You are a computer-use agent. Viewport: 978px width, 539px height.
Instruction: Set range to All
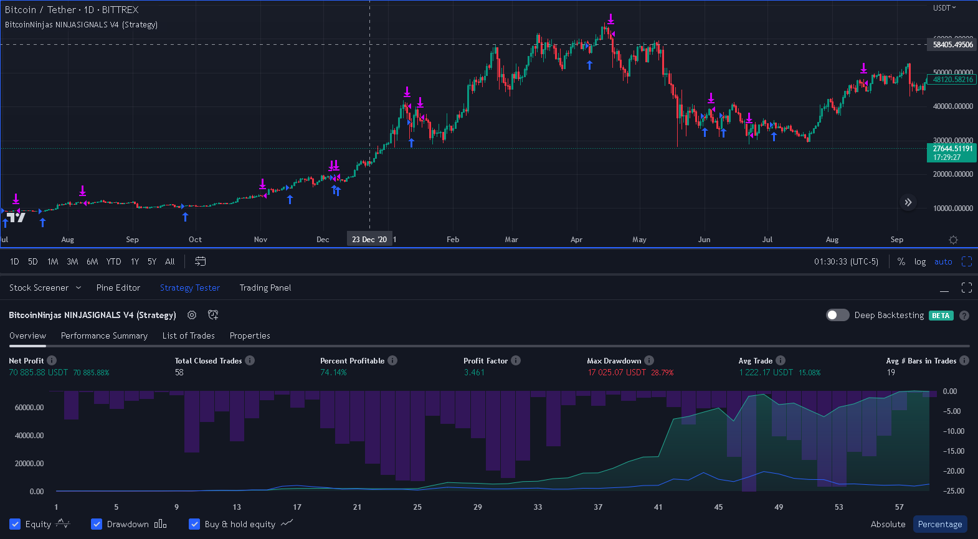click(170, 261)
